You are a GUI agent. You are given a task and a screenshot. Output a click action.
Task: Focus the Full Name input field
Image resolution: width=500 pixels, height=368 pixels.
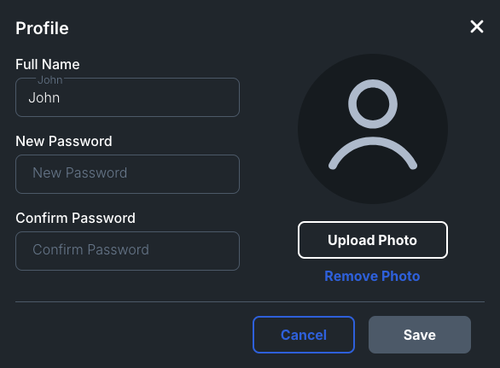(x=127, y=97)
